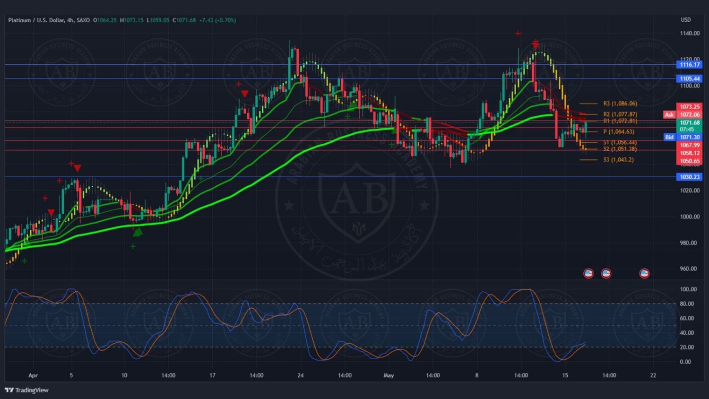
Task: Select the rightmost US flag event icon
Action: coord(644,273)
